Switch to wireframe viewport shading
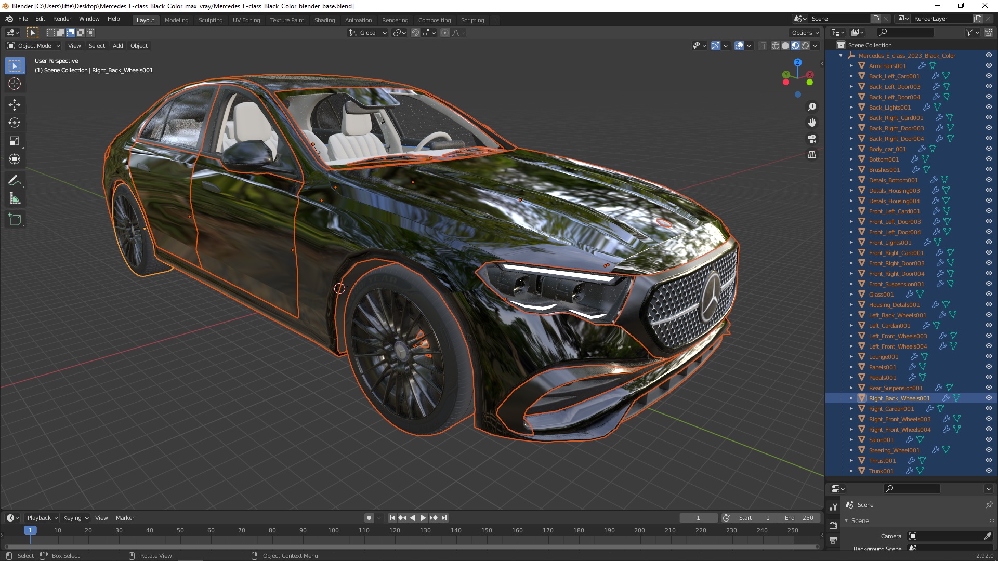This screenshot has width=998, height=561. [776, 46]
